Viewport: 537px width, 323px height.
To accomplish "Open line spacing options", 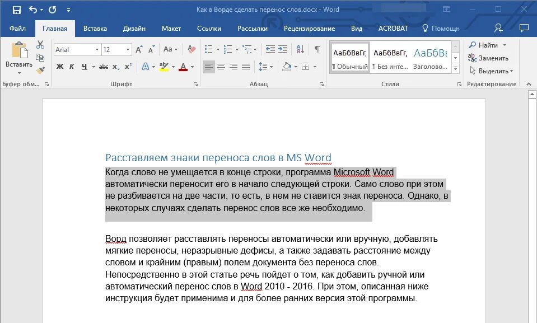I will tap(265, 67).
